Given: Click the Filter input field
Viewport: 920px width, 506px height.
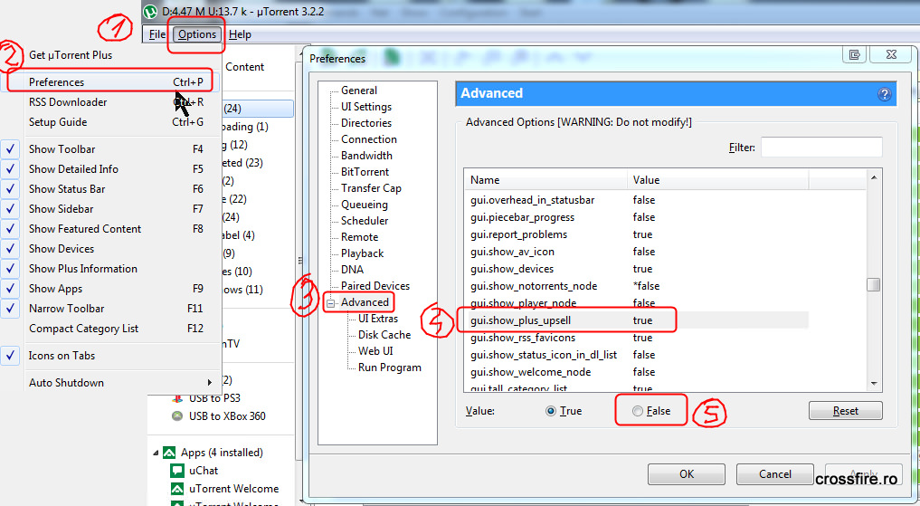Looking at the screenshot, I should click(821, 148).
